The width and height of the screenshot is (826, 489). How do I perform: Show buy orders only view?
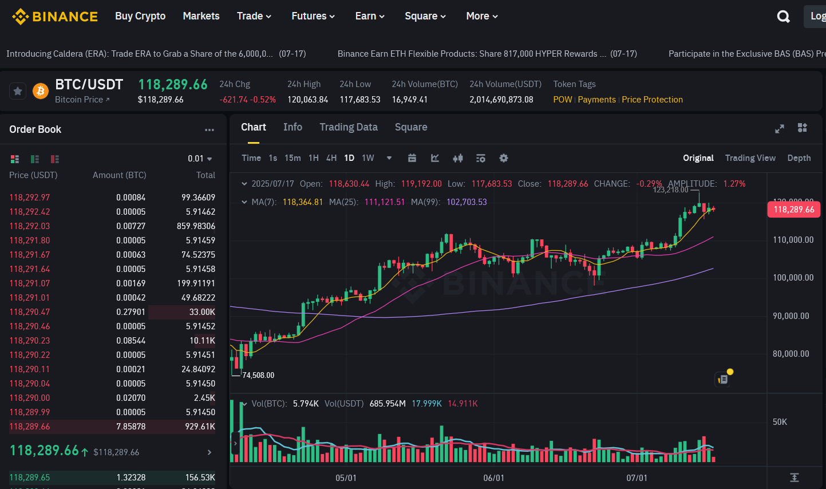(x=35, y=159)
